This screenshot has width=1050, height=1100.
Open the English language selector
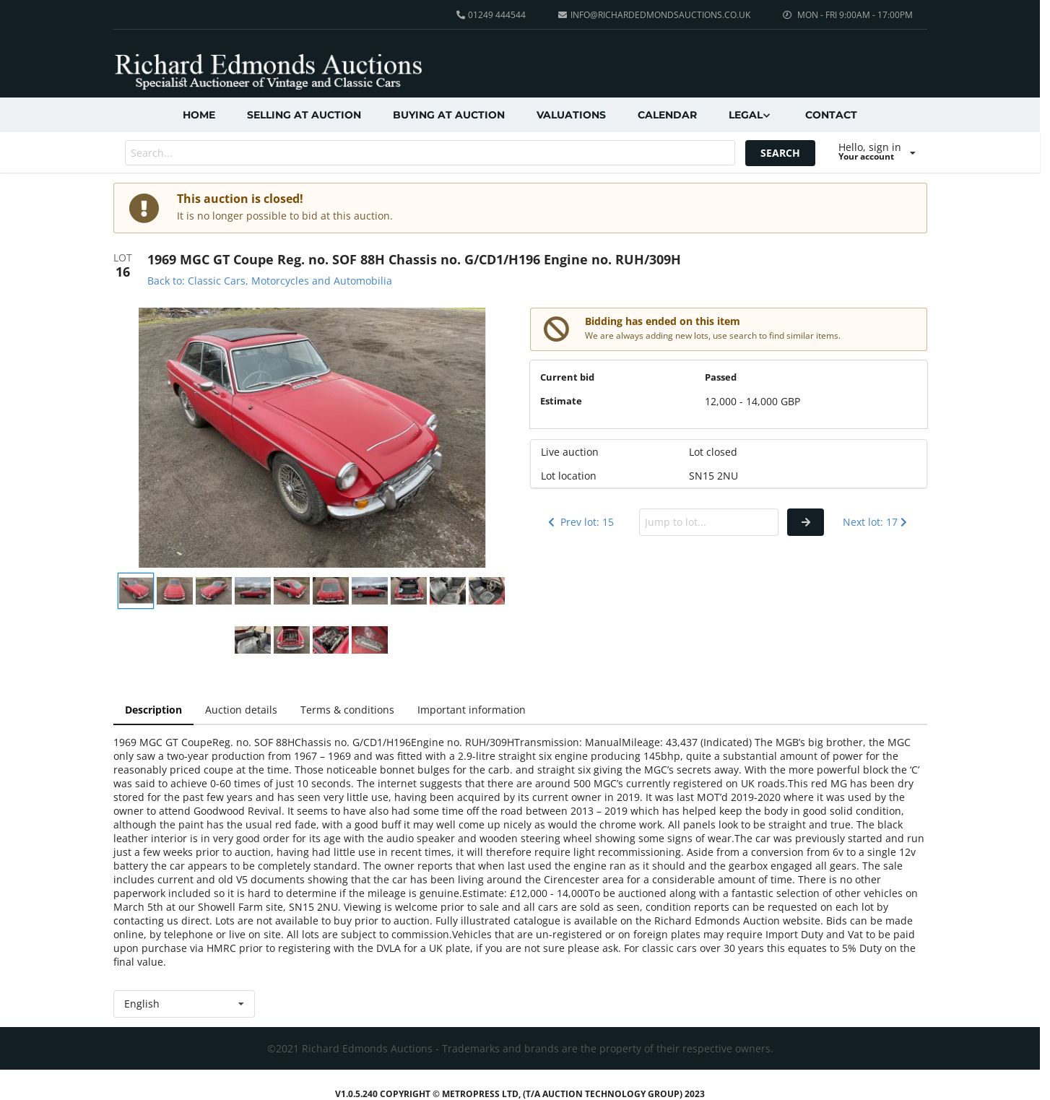184,1004
